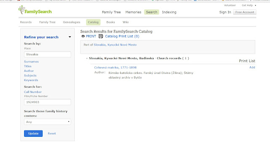Screen dimensions: 270x155
Task: Open the Get Help dropdown
Action: tap(249, 5)
